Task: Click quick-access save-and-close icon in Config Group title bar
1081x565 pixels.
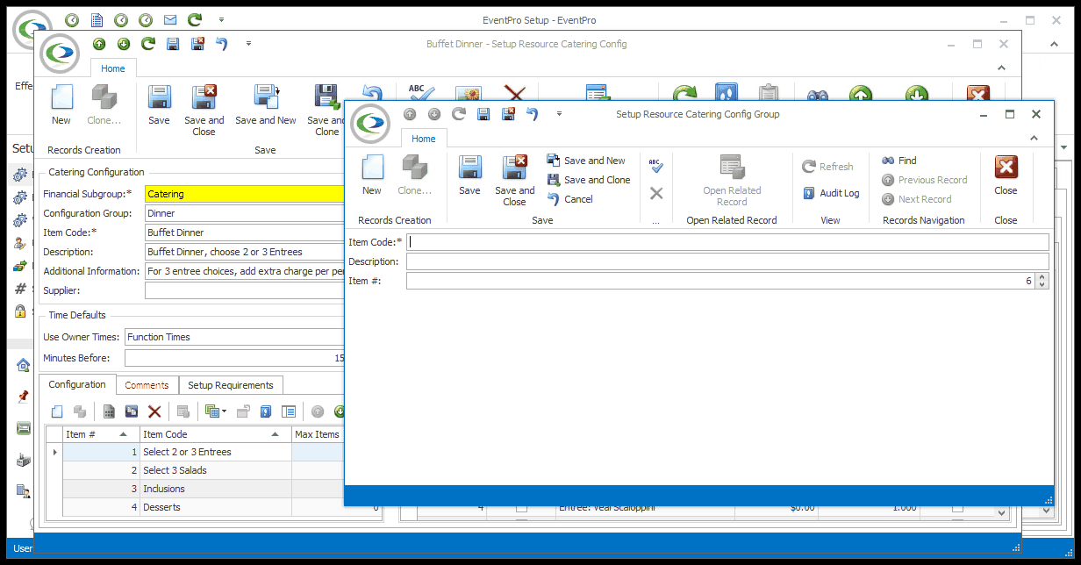Action: click(508, 114)
